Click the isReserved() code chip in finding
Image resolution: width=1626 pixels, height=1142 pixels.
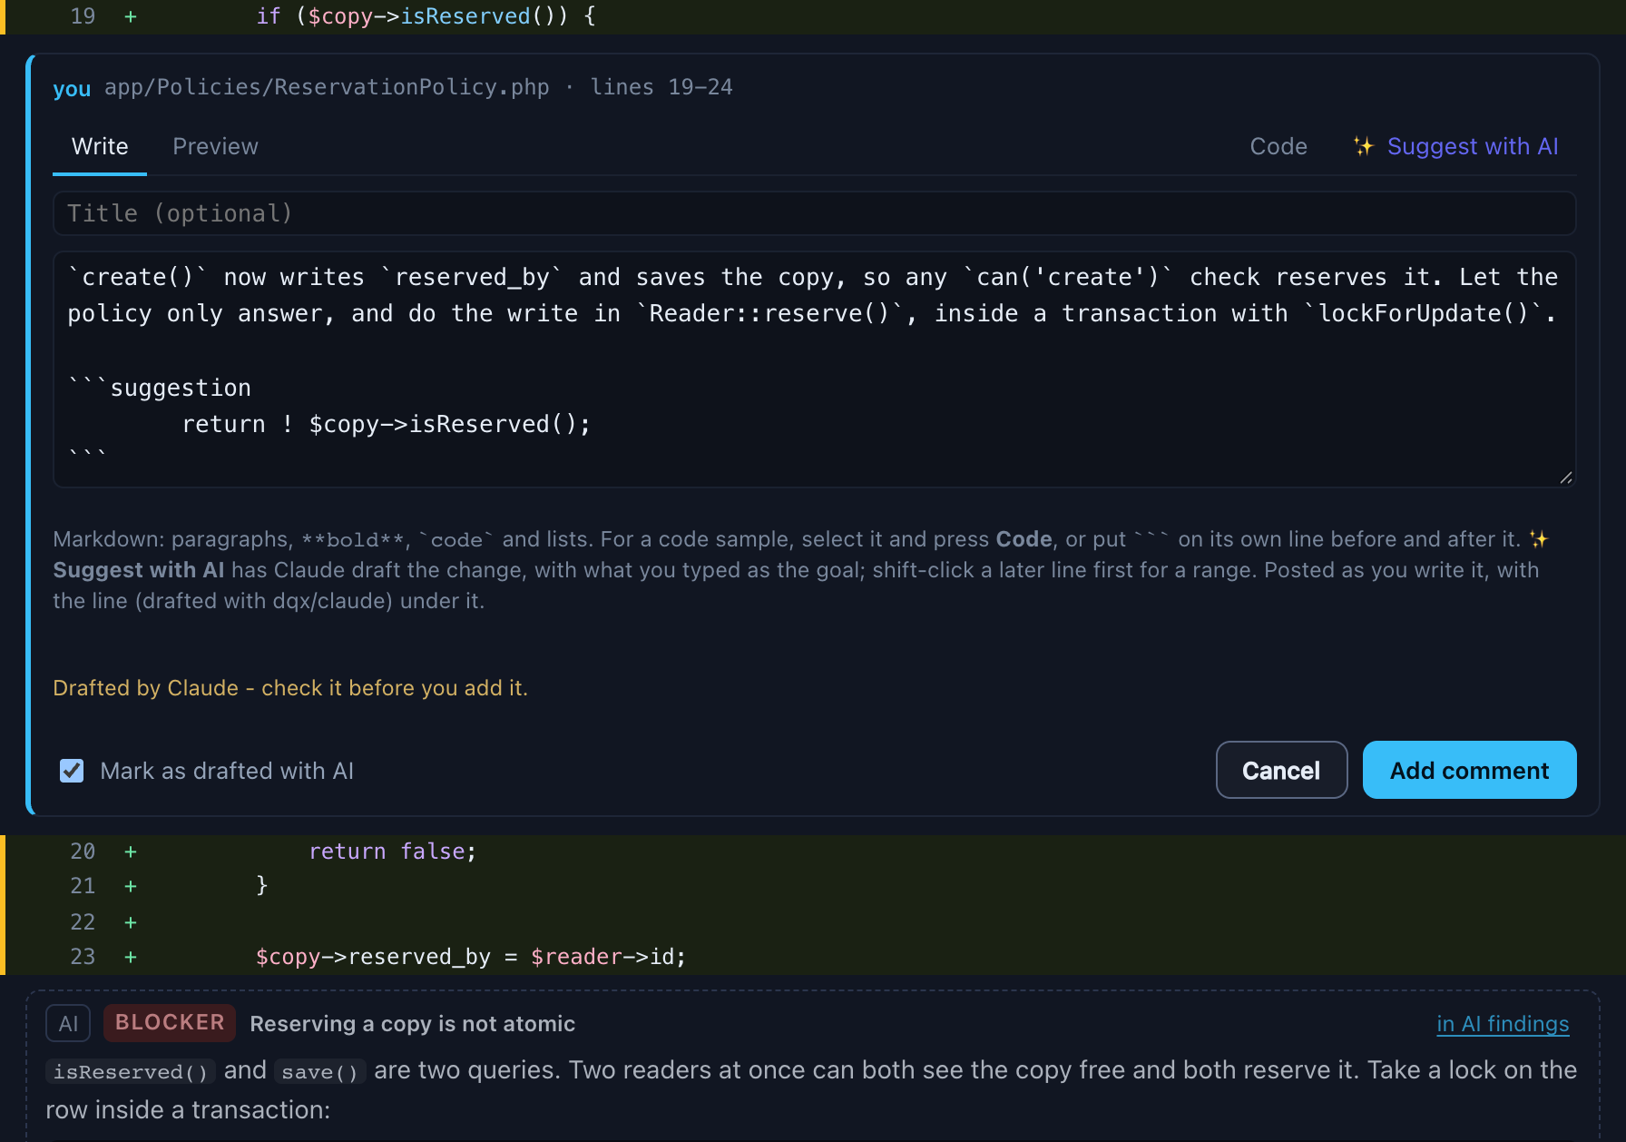click(x=131, y=1071)
